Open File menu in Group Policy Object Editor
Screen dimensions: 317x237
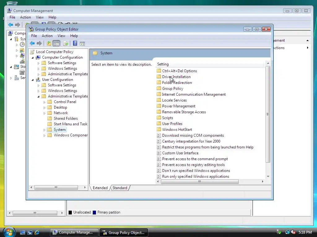pyautogui.click(x=34, y=36)
